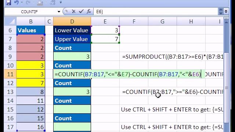Select column H header
This screenshot has width=235, height=132.
[x=191, y=22]
